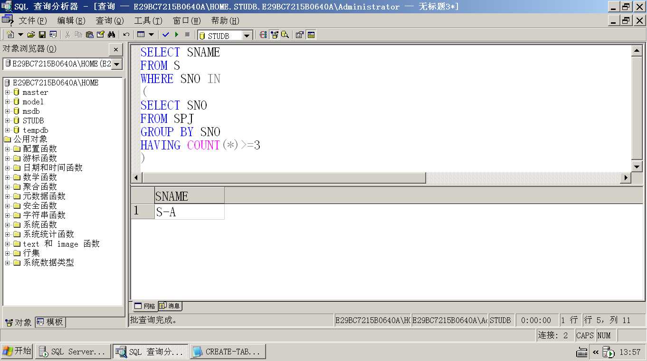Open the server selection dropdown in Object Browser

tap(117, 64)
